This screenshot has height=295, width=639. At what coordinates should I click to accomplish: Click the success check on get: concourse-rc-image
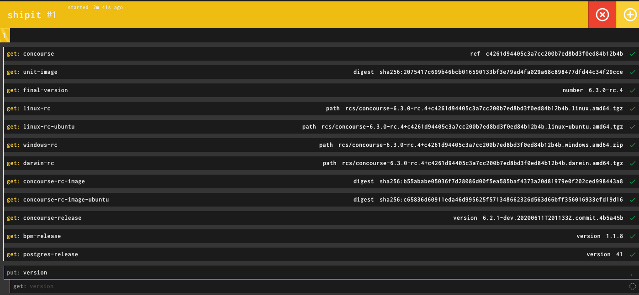633,181
